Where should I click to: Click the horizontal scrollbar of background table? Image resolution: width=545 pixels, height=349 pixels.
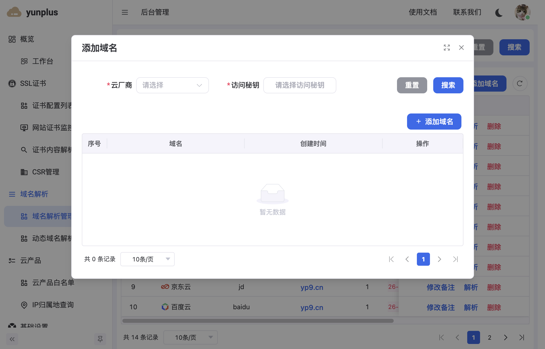pyautogui.click(x=258, y=321)
